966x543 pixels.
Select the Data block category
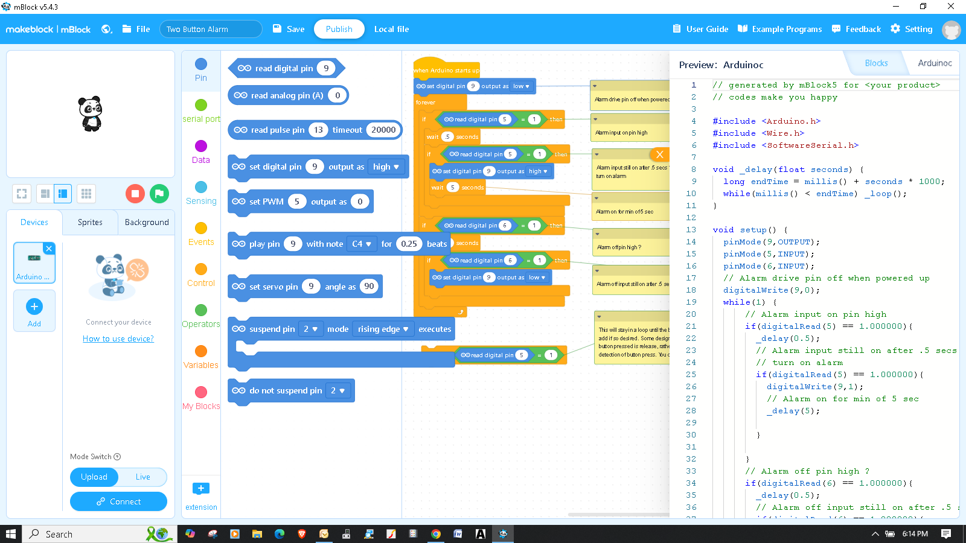(x=201, y=152)
